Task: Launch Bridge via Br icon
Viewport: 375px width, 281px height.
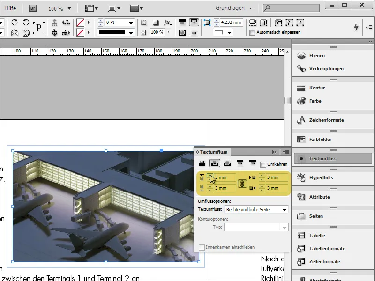Action: click(33, 8)
